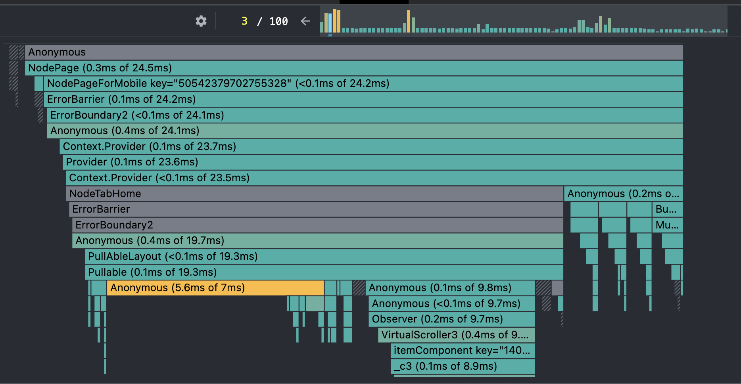Select the commit number 3 field
The height and width of the screenshot is (384, 741).
coord(244,21)
